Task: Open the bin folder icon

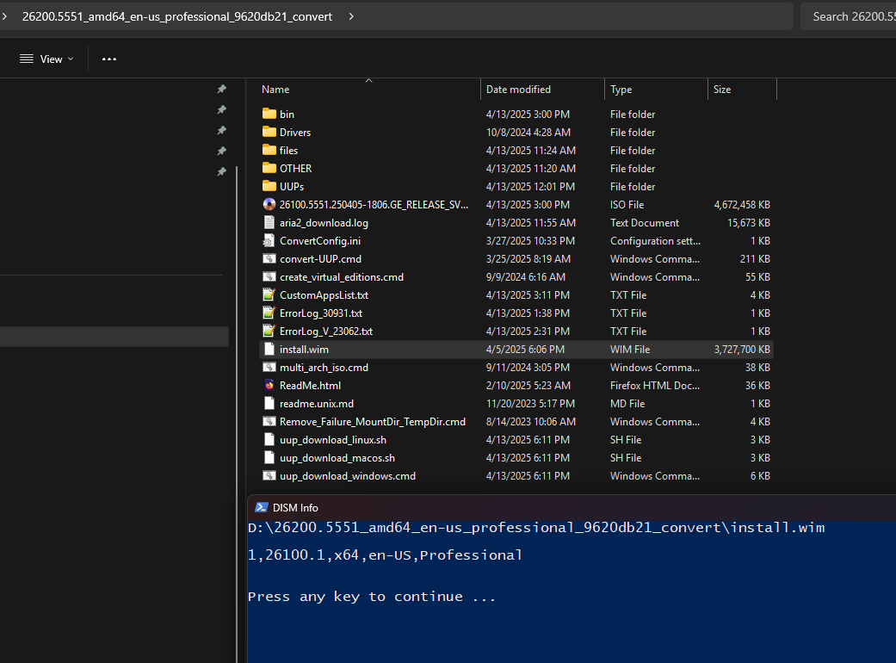Action: point(269,114)
